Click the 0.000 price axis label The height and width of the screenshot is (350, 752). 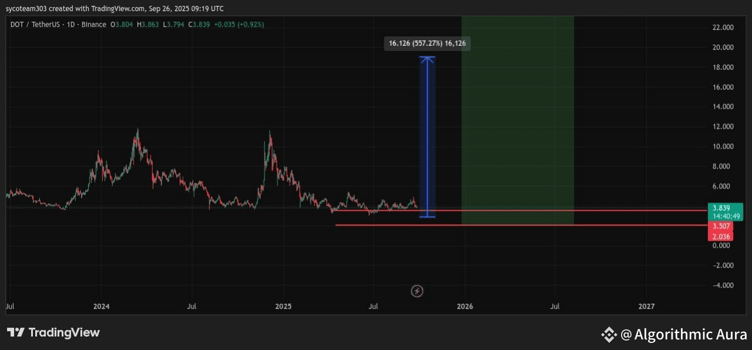click(x=722, y=245)
